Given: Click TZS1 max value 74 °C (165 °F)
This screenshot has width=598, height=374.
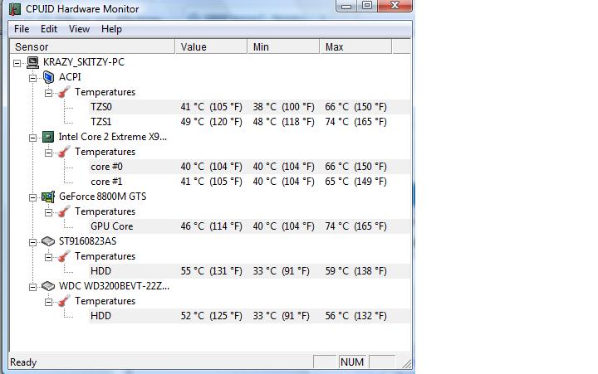Looking at the screenshot, I should point(355,122).
